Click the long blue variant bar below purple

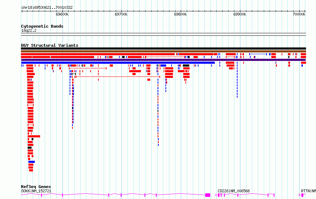pyautogui.click(x=118, y=63)
